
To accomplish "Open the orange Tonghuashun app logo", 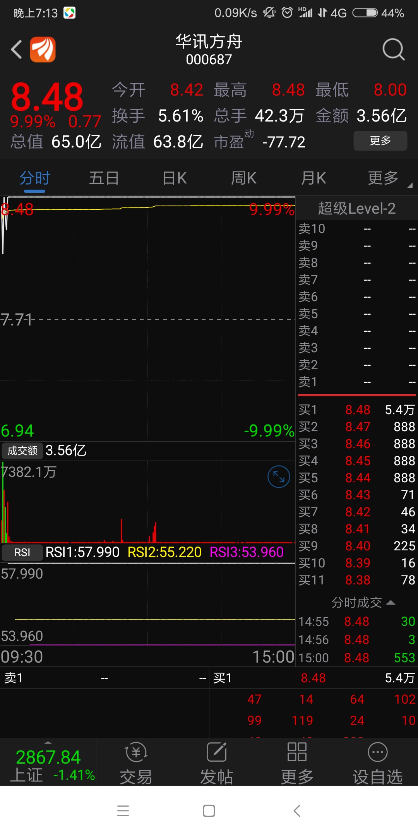I will pos(43,50).
